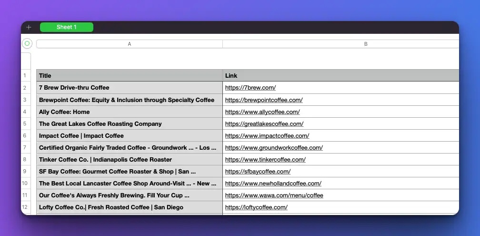The image size is (480, 236).
Task: Open the https://7brew.com/ link
Action: tap(250, 88)
